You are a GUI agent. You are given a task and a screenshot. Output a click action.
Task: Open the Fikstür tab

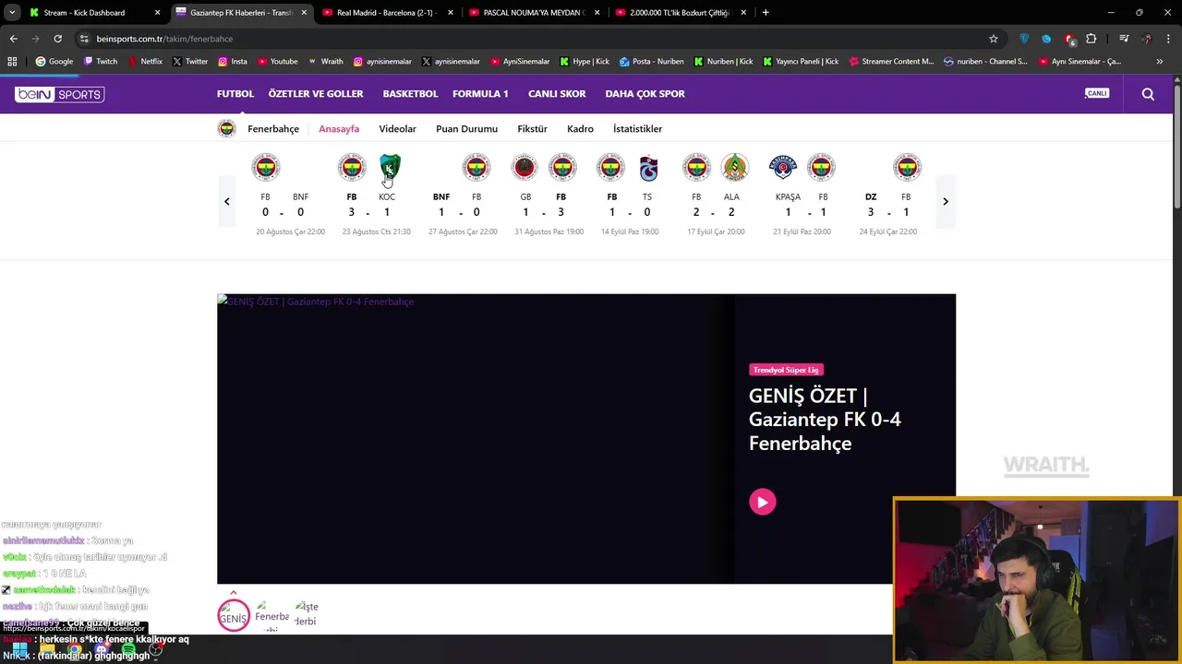point(532,129)
